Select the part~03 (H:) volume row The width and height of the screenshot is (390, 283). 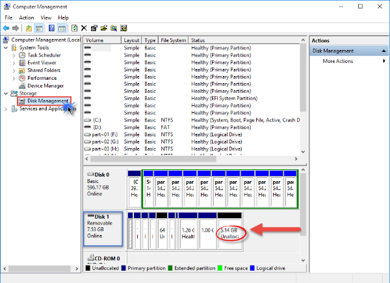click(192, 149)
